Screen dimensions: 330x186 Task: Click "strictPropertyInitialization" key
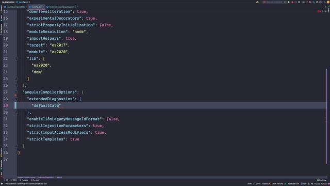pyautogui.click(x=61, y=25)
